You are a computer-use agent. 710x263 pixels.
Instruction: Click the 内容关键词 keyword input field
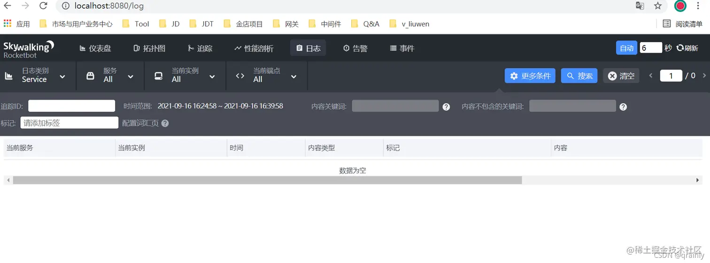tap(395, 106)
